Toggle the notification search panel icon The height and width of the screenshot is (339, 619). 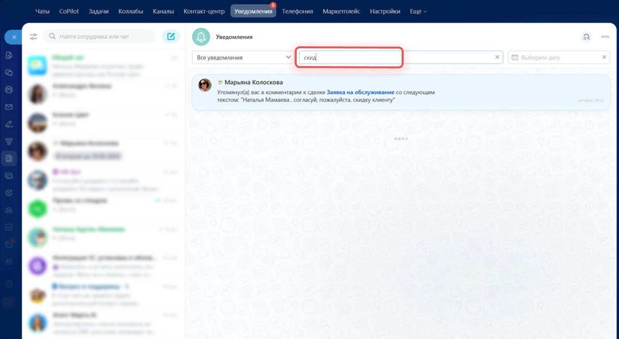pyautogui.click(x=586, y=37)
